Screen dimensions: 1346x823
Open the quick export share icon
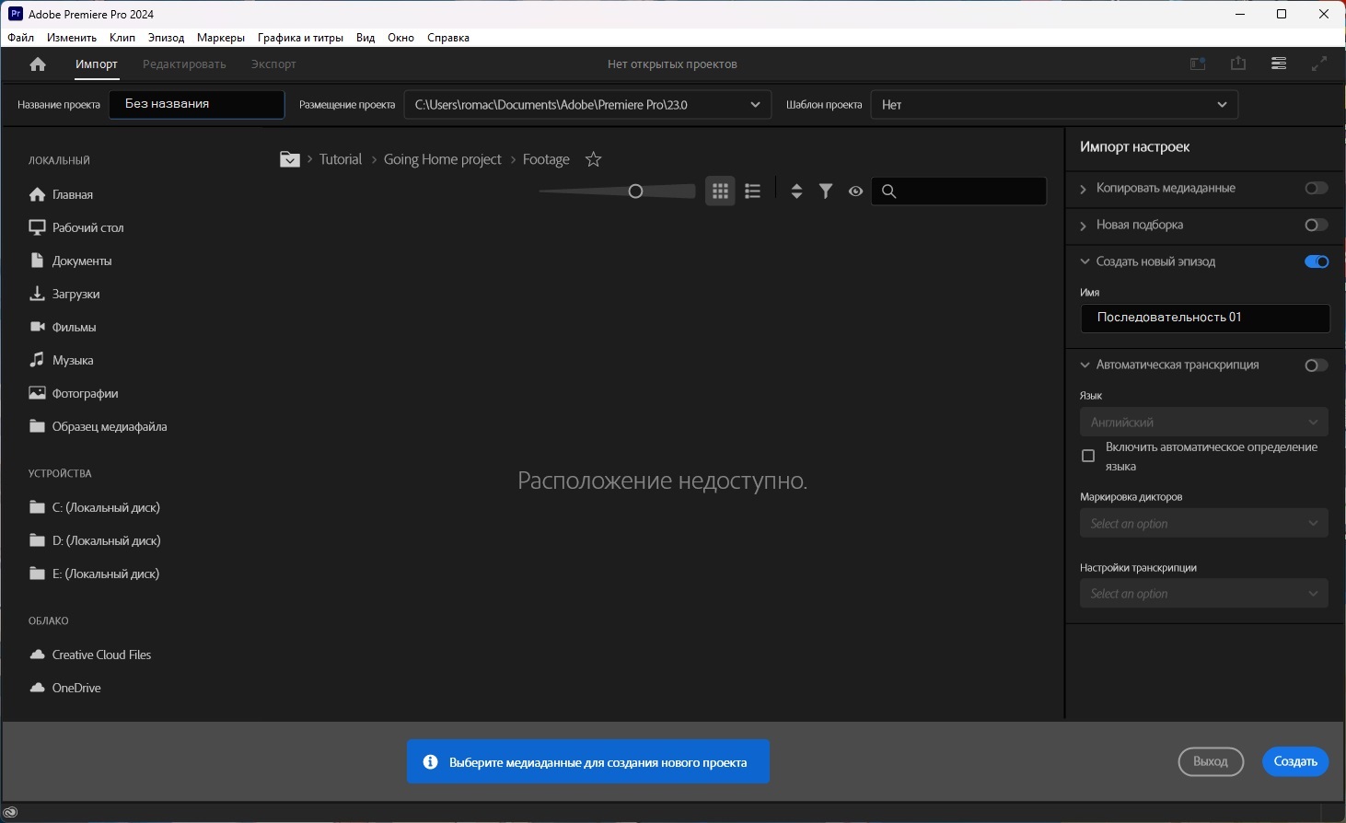coord(1238,64)
